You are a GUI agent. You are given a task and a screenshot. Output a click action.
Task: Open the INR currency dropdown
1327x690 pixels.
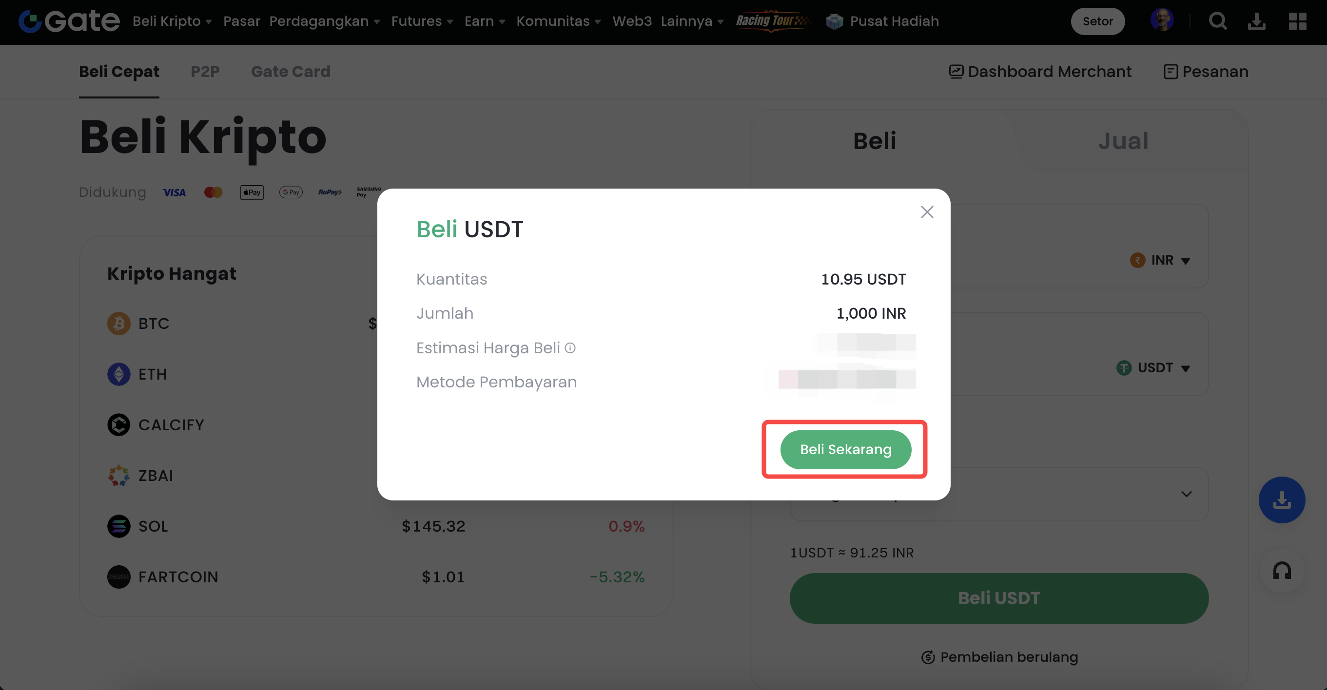(1161, 260)
